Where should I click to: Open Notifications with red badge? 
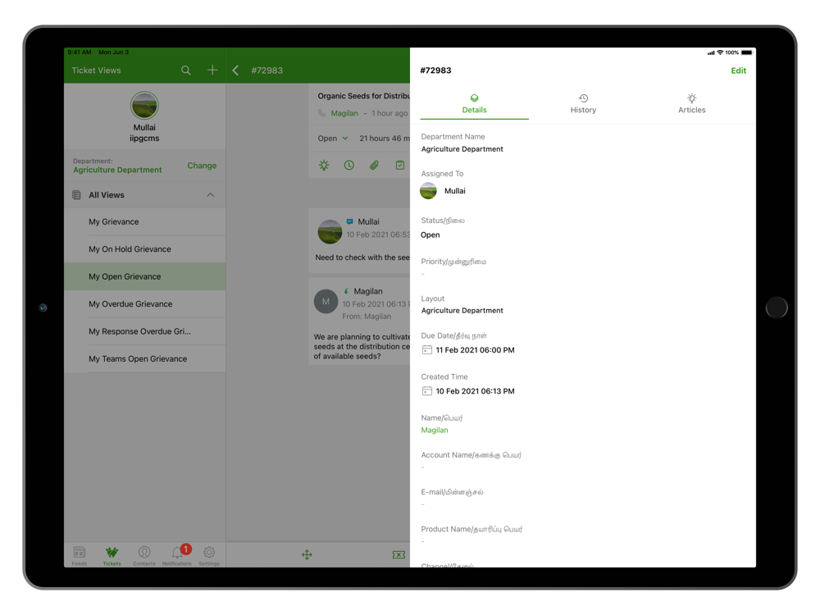[x=178, y=555]
